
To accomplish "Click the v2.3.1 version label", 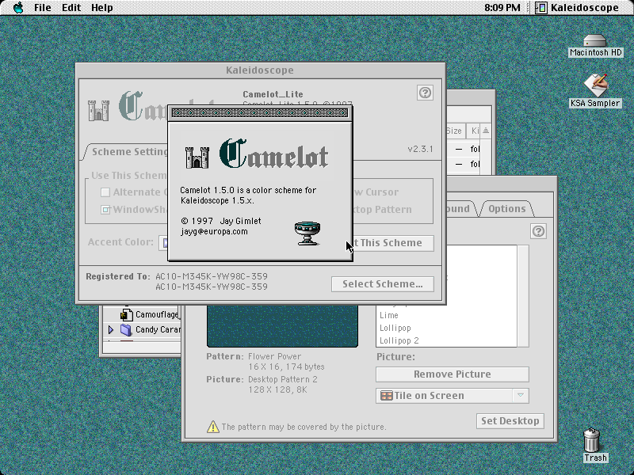I will 420,149.
